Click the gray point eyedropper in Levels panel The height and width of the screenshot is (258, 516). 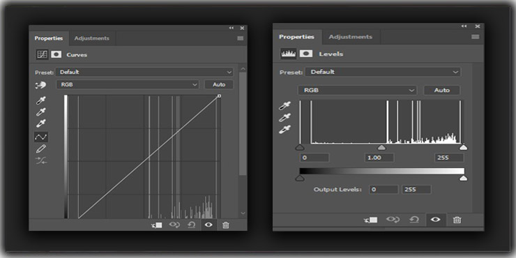[x=284, y=117]
